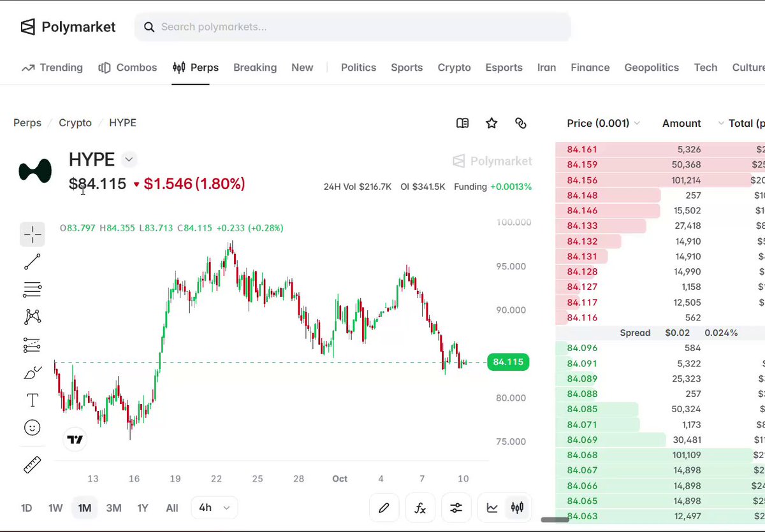This screenshot has height=532, width=765.
Task: Click the TradingView logo on chart
Action: pyautogui.click(x=75, y=439)
